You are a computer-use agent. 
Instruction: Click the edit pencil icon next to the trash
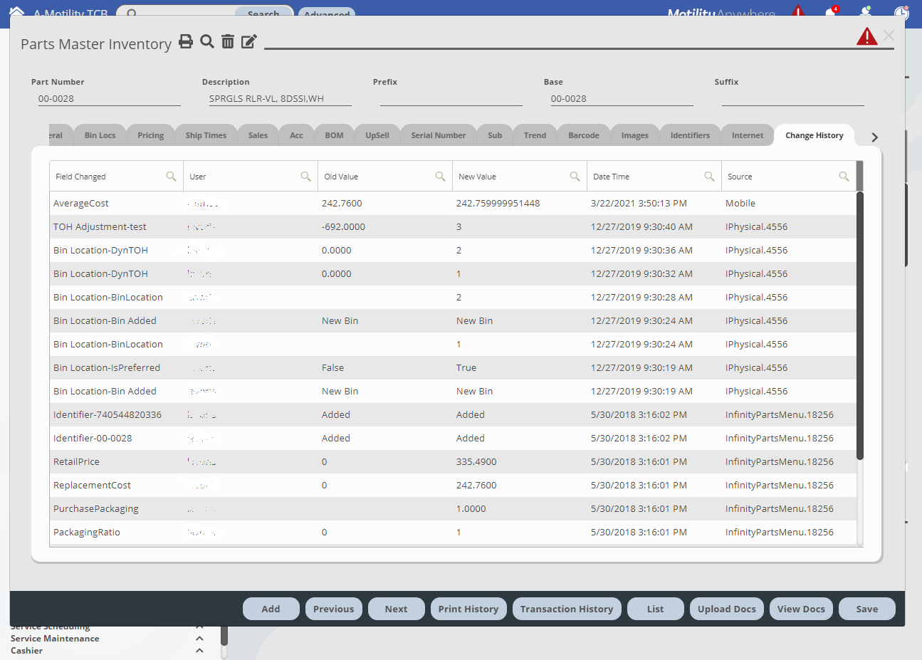point(248,41)
